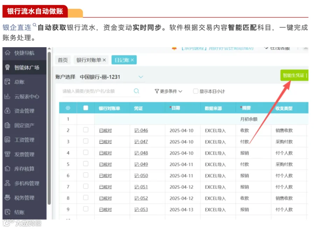Check the row with voucher 记-052
This screenshot has width=315, height=229.
(x=86, y=198)
